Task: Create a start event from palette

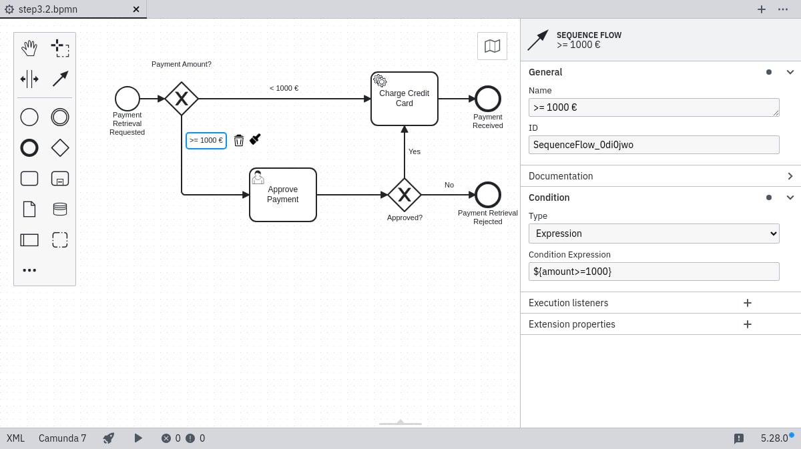Action: point(29,117)
